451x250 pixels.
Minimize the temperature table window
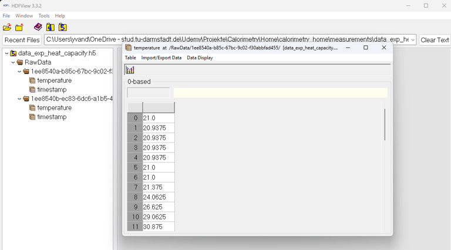click(x=348, y=48)
